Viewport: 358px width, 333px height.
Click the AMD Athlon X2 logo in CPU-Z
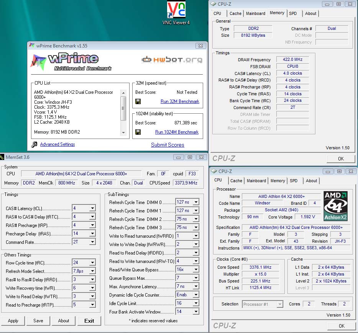tap(336, 206)
